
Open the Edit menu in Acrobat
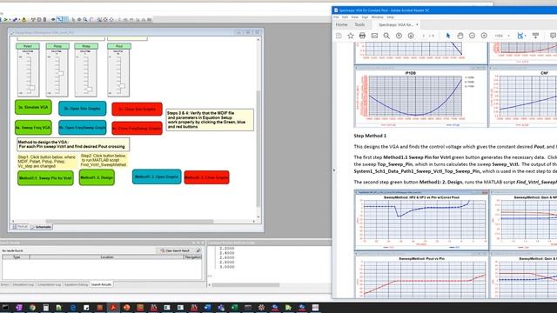point(345,17)
